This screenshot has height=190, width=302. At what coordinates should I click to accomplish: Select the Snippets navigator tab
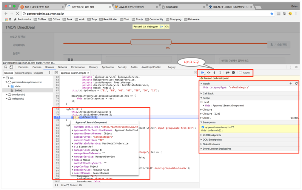click(39, 73)
